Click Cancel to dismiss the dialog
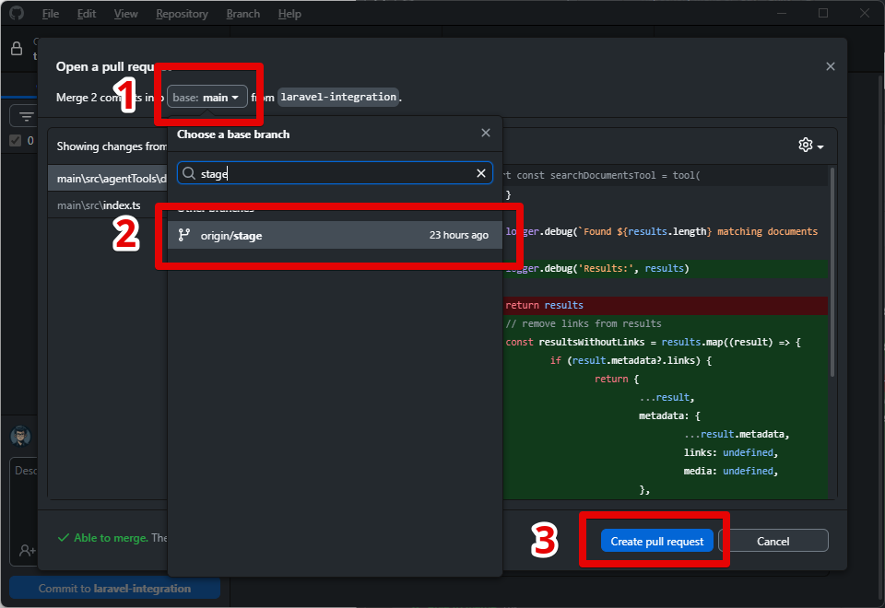The image size is (885, 608). click(x=773, y=540)
